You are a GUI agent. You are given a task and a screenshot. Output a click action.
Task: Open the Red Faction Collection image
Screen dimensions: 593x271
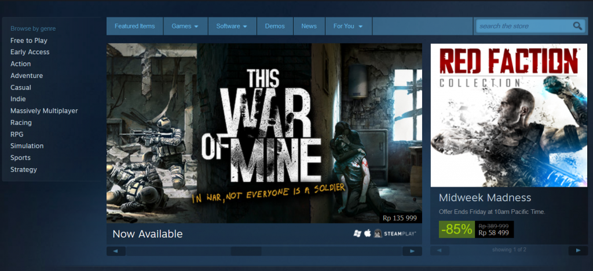point(509,115)
